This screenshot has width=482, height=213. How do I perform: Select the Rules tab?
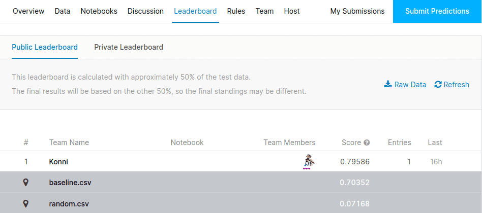click(x=236, y=11)
